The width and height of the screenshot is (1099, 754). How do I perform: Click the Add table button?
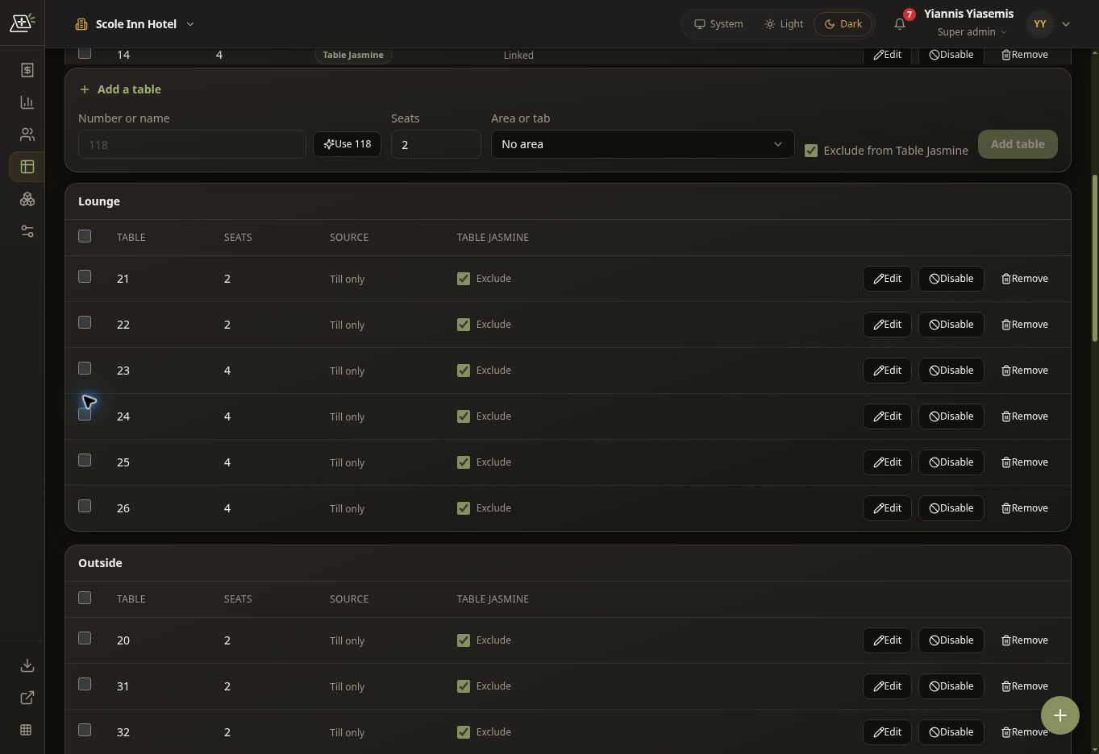click(x=1018, y=144)
